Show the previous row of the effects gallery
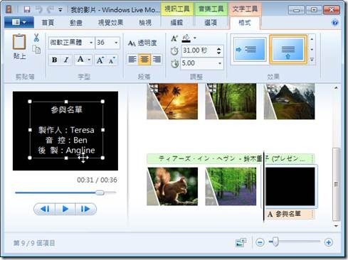The image size is (348, 260). pyautogui.click(x=312, y=39)
